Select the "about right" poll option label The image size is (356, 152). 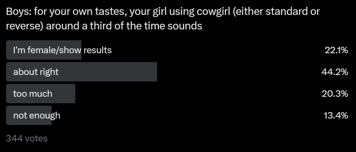[36, 72]
